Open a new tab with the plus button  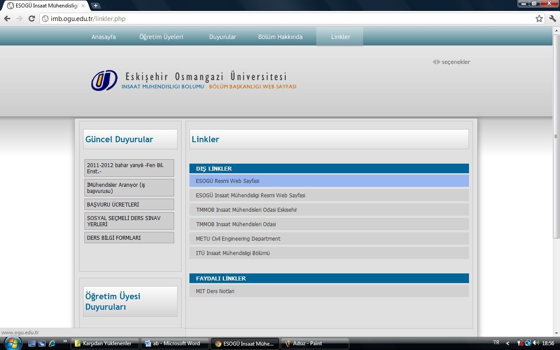pyautogui.click(x=95, y=6)
